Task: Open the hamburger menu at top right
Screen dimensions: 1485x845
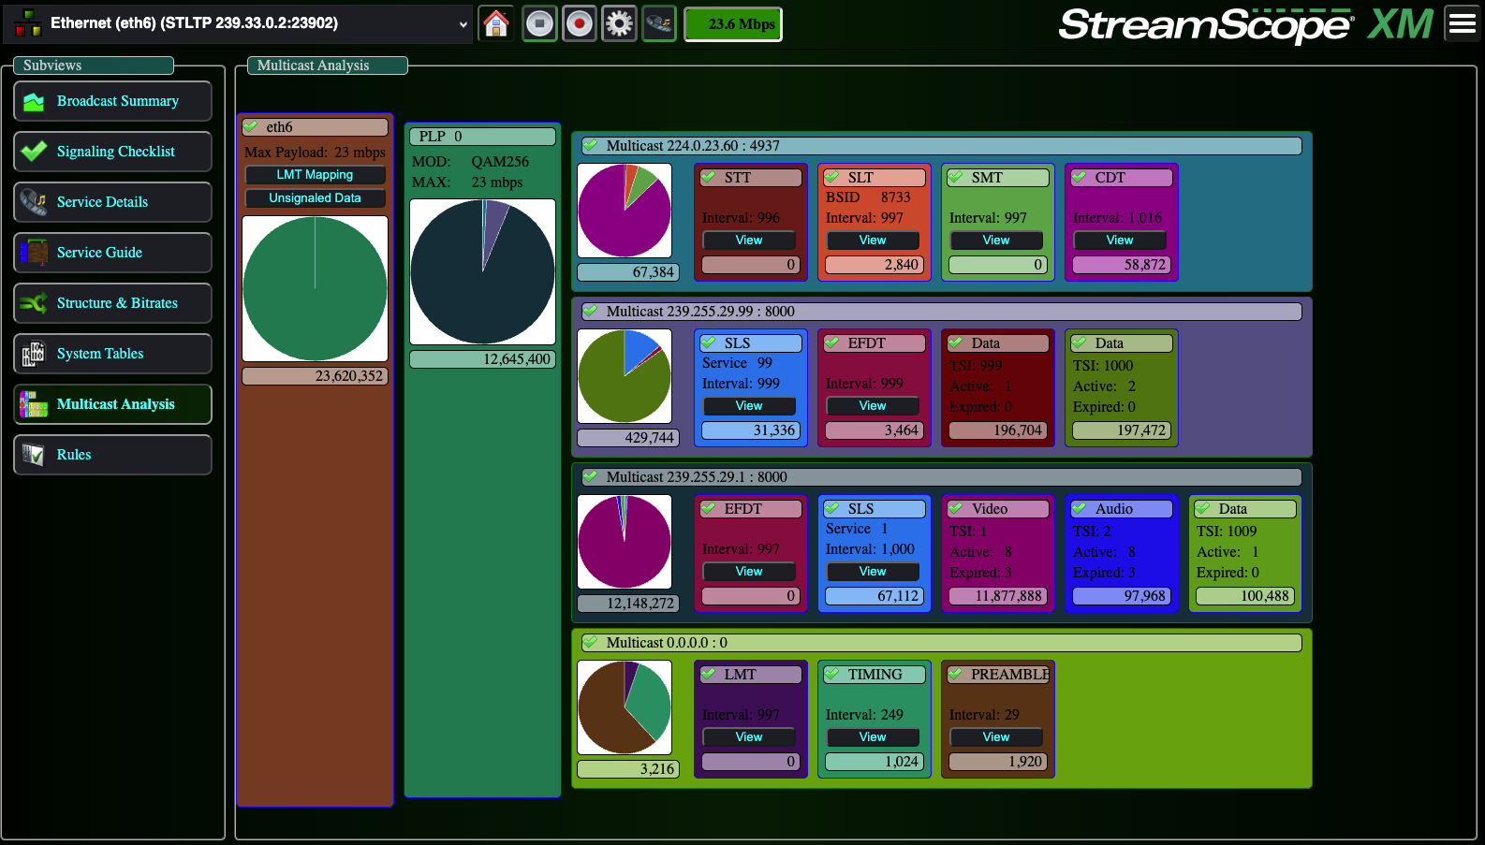Action: coord(1463,23)
